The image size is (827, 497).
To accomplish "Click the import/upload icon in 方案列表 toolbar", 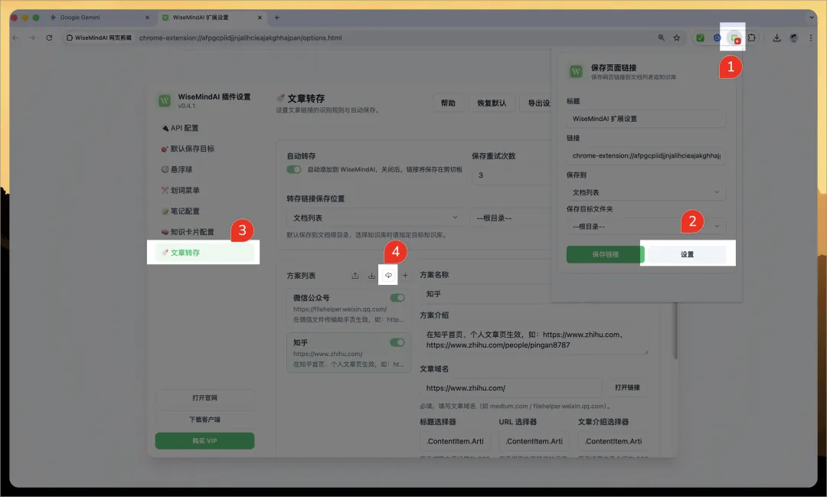I will coord(355,275).
